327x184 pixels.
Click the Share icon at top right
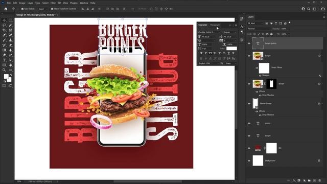tap(323, 9)
